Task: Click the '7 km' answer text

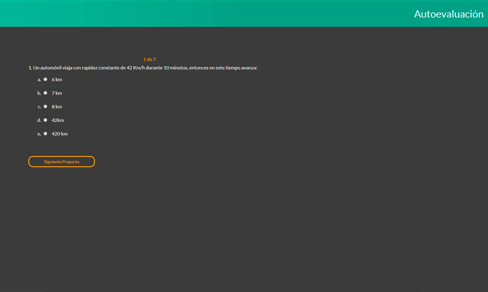Action: point(57,93)
